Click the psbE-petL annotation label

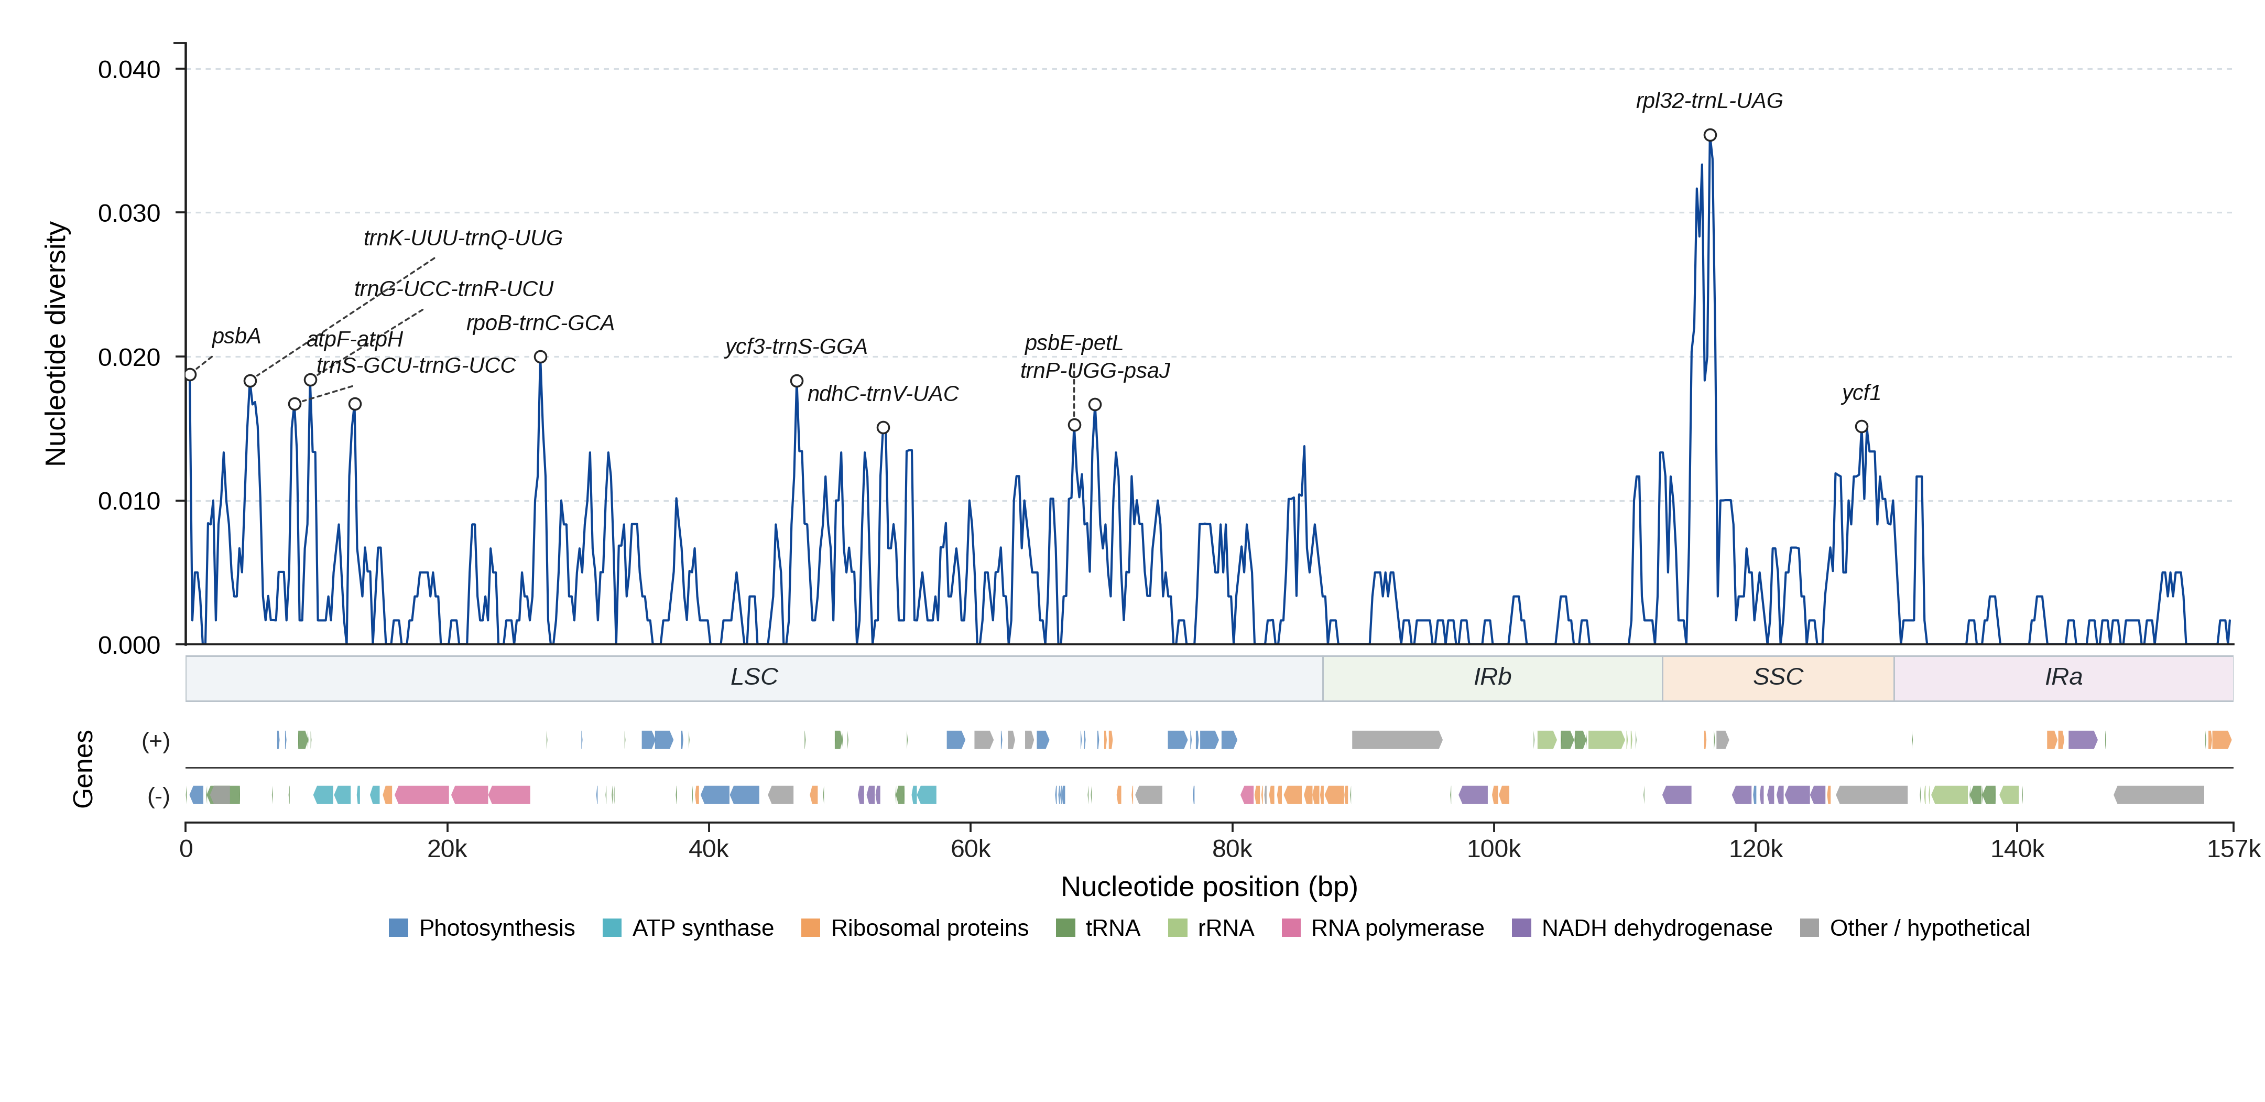tap(1074, 343)
